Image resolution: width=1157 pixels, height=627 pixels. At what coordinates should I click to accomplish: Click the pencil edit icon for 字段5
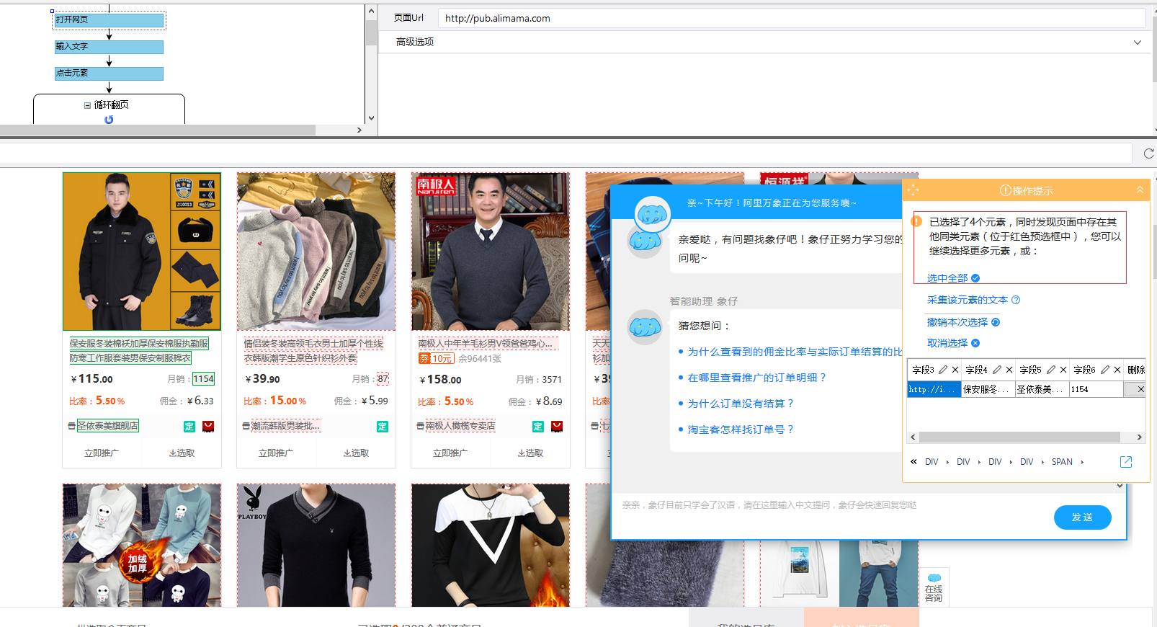[1051, 370]
